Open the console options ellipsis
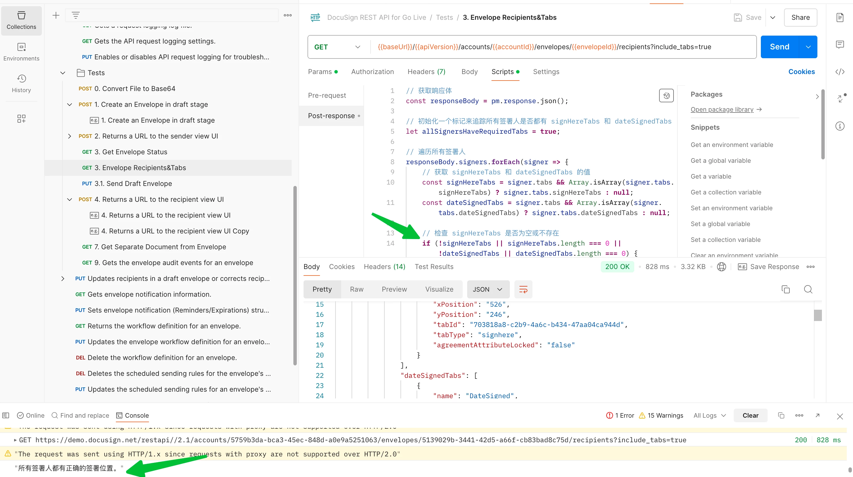Screen dimensions: 853x477 click(799, 415)
